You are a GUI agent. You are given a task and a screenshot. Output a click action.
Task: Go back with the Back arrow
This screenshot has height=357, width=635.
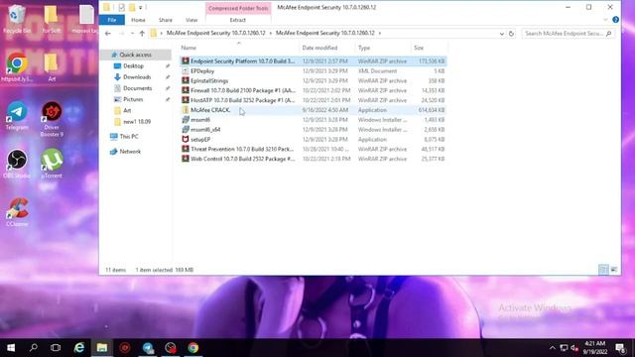point(108,33)
